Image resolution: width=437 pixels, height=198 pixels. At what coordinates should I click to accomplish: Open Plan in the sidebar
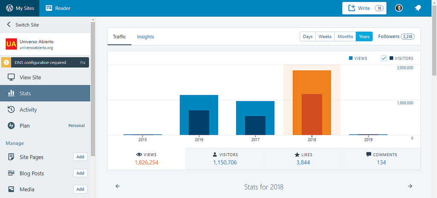click(x=25, y=126)
